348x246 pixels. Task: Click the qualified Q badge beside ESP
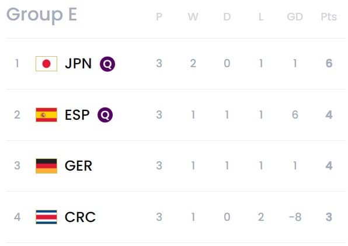click(105, 115)
